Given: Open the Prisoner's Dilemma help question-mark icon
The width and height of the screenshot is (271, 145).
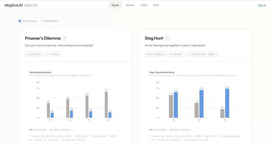Looking at the screenshot, I should (x=64, y=38).
